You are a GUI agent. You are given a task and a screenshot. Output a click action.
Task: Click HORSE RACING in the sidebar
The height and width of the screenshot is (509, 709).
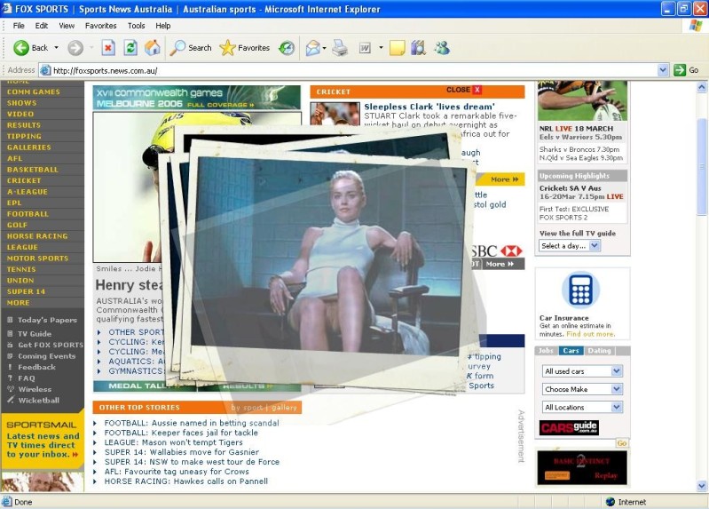tap(37, 236)
